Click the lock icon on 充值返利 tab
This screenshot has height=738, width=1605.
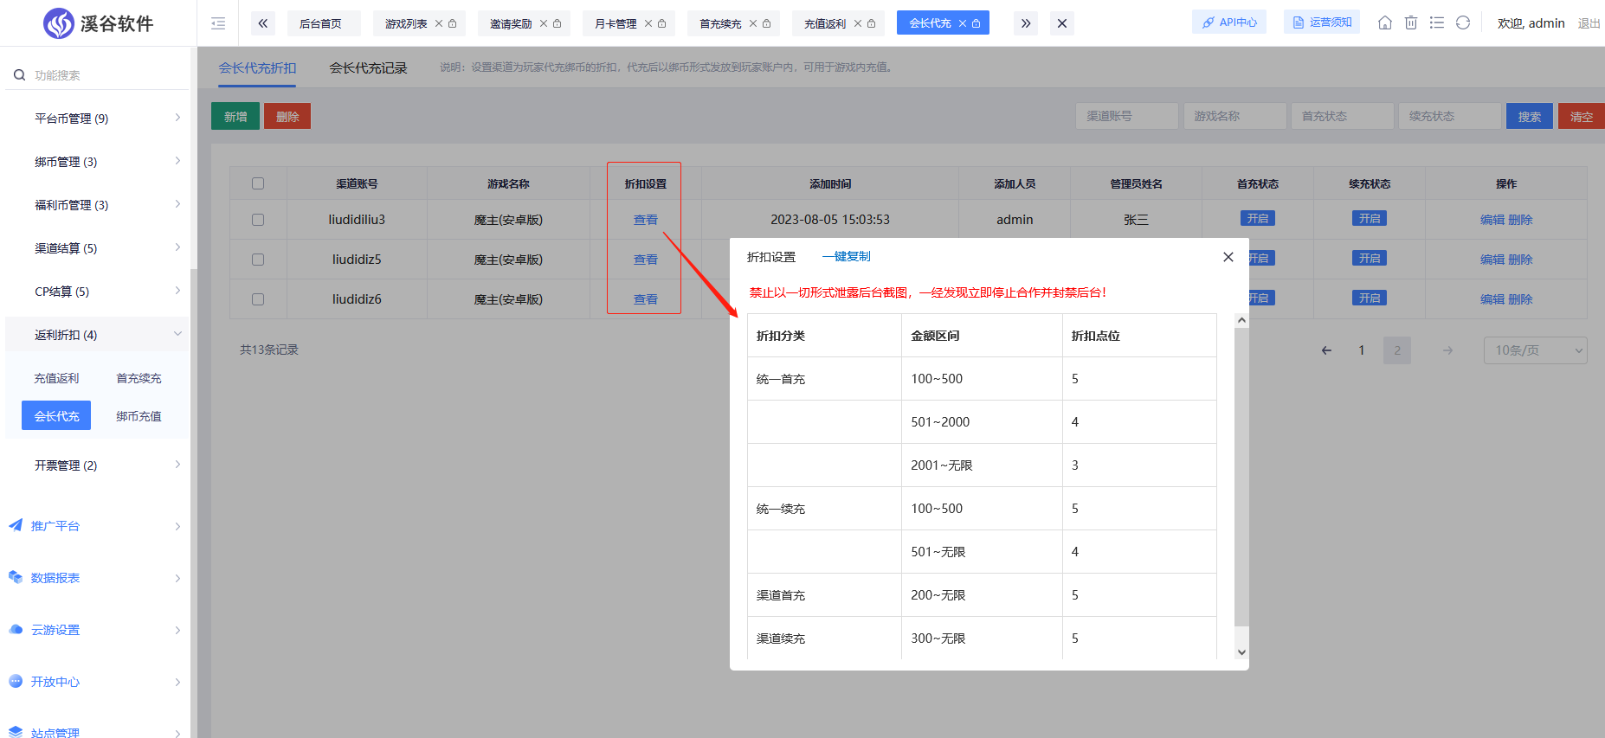pyautogui.click(x=872, y=23)
